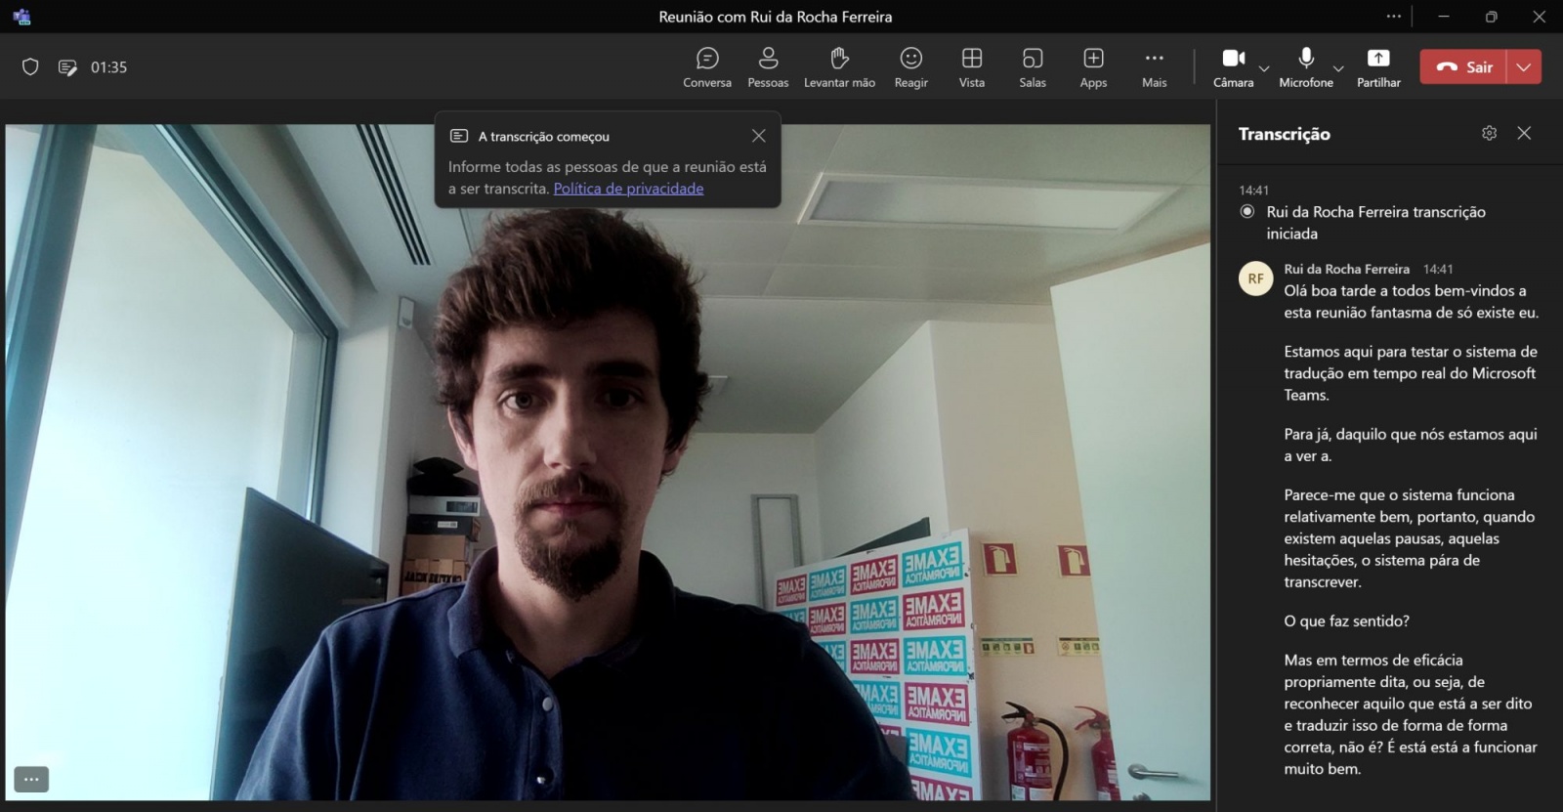Open Transcrição panel settings gear
1563x812 pixels.
1489,133
